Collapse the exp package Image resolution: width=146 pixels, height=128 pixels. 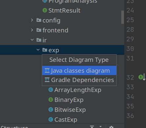pyautogui.click(x=38, y=50)
